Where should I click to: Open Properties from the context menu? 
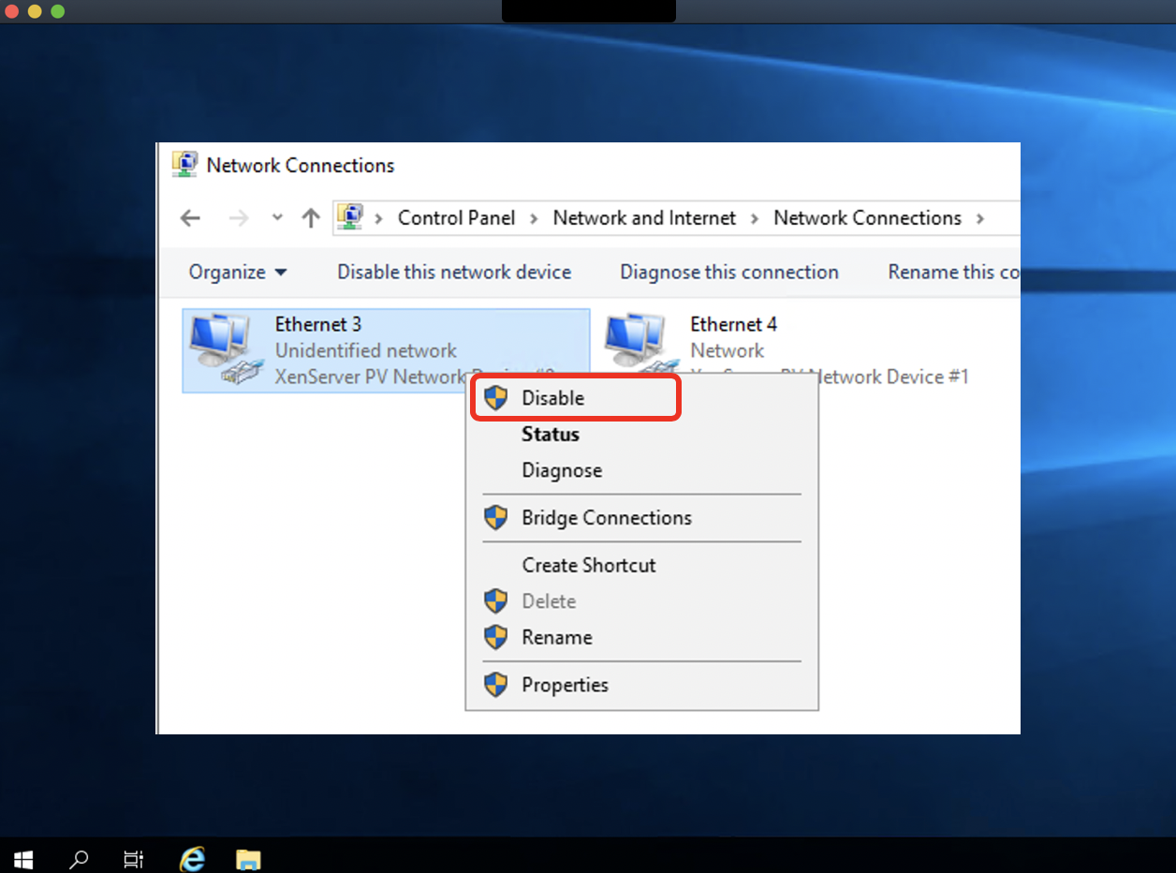click(x=565, y=686)
